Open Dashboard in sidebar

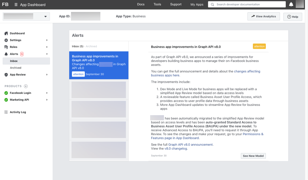[17, 33]
